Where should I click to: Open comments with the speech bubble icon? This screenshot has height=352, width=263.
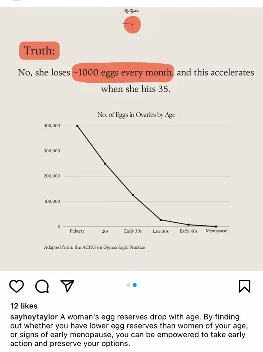click(42, 286)
